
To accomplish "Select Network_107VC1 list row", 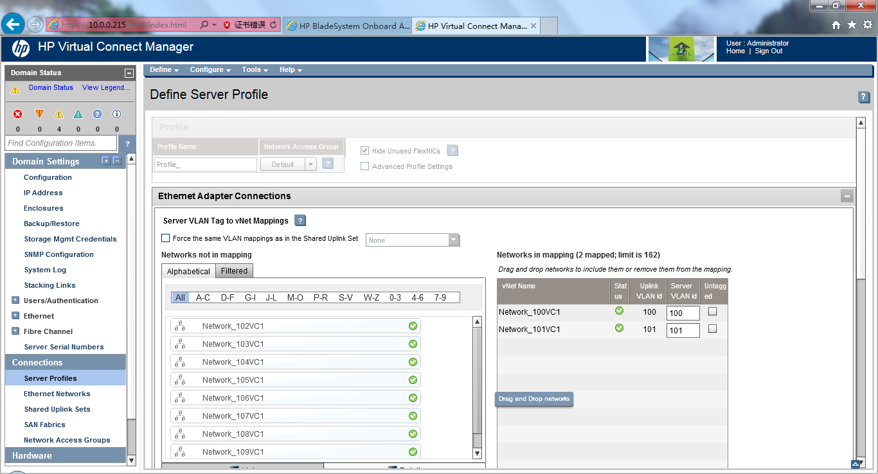I will tap(296, 416).
